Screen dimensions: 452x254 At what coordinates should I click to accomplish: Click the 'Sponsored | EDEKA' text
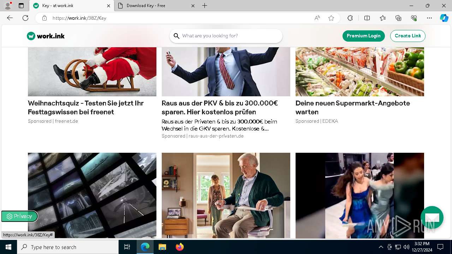(x=317, y=121)
